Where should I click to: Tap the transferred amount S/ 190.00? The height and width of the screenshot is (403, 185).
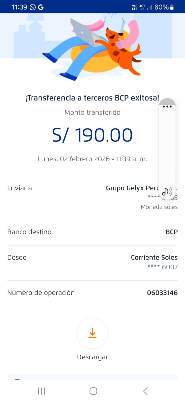(x=92, y=135)
